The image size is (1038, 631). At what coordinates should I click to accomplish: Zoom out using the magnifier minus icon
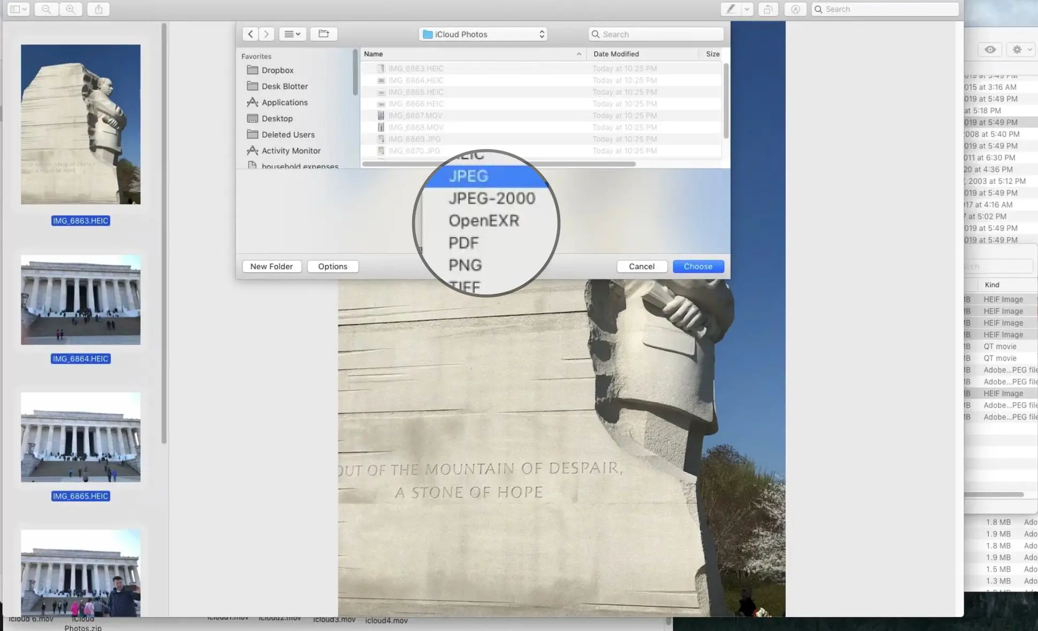pos(47,9)
